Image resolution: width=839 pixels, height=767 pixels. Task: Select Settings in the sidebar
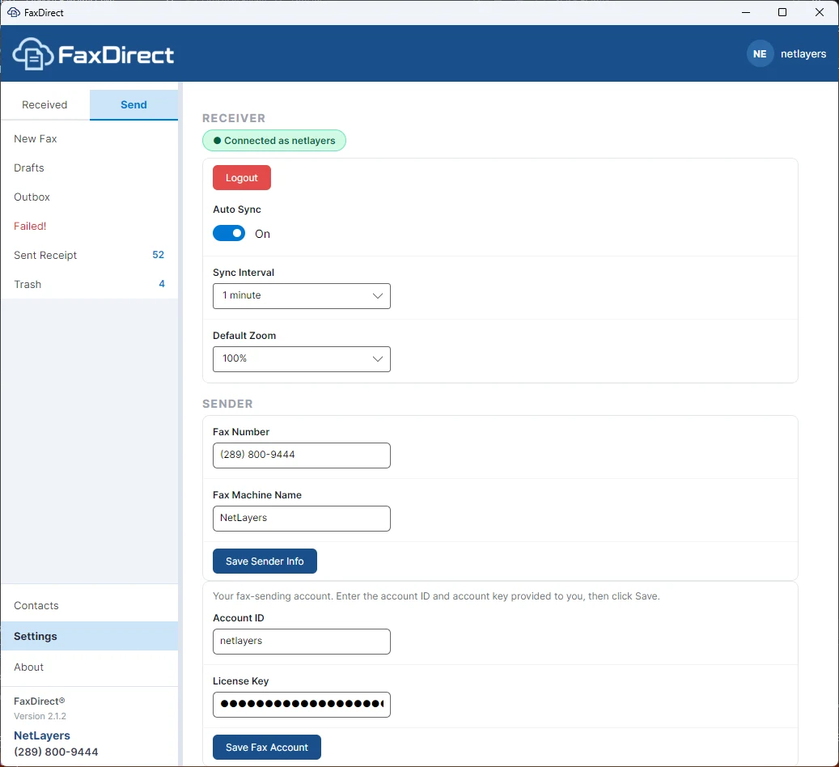[x=89, y=636]
